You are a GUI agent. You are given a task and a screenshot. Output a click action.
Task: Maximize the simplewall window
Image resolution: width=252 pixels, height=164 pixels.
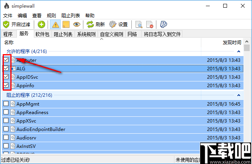[225, 6]
